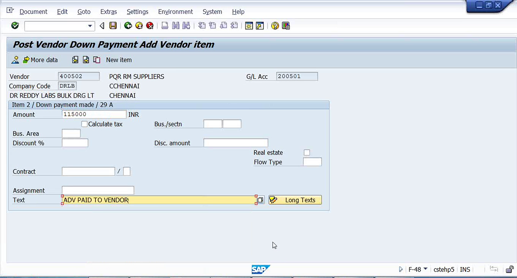Viewport: 517px width, 278px height.
Task: Click the small field after the Contract slash
Action: tap(127, 171)
